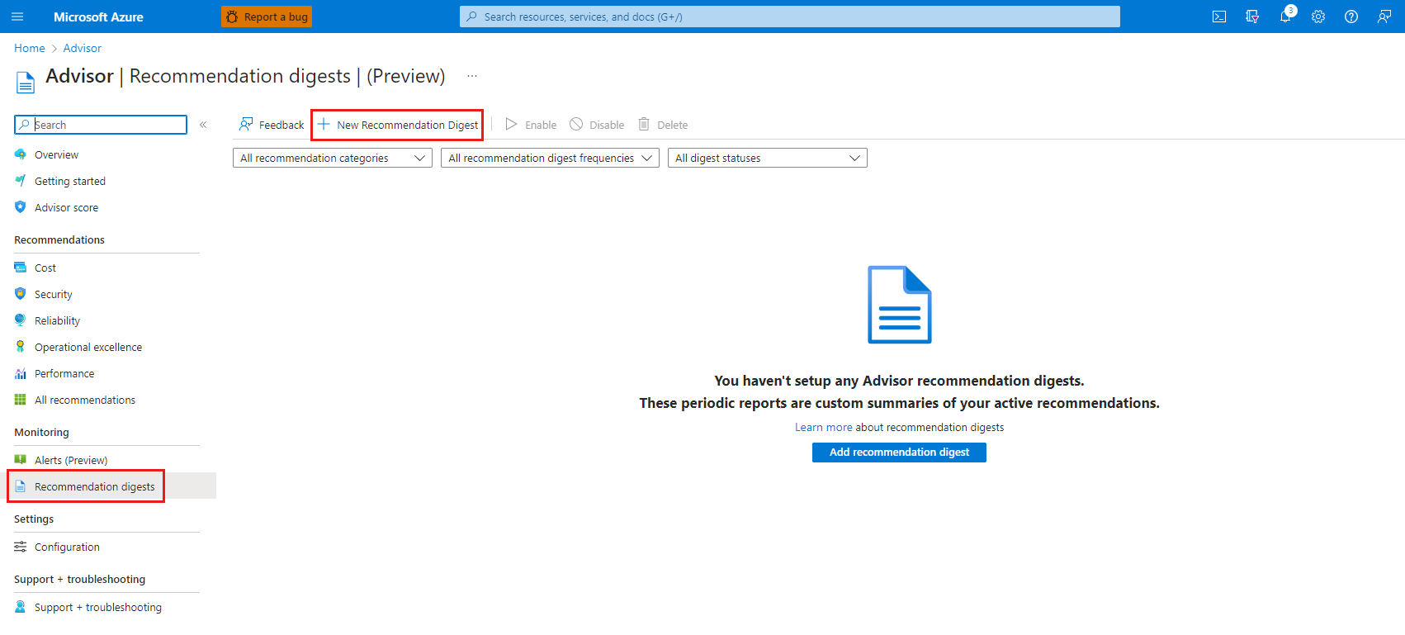
Task: Open the top bar feedback person icon
Action: click(x=1384, y=17)
